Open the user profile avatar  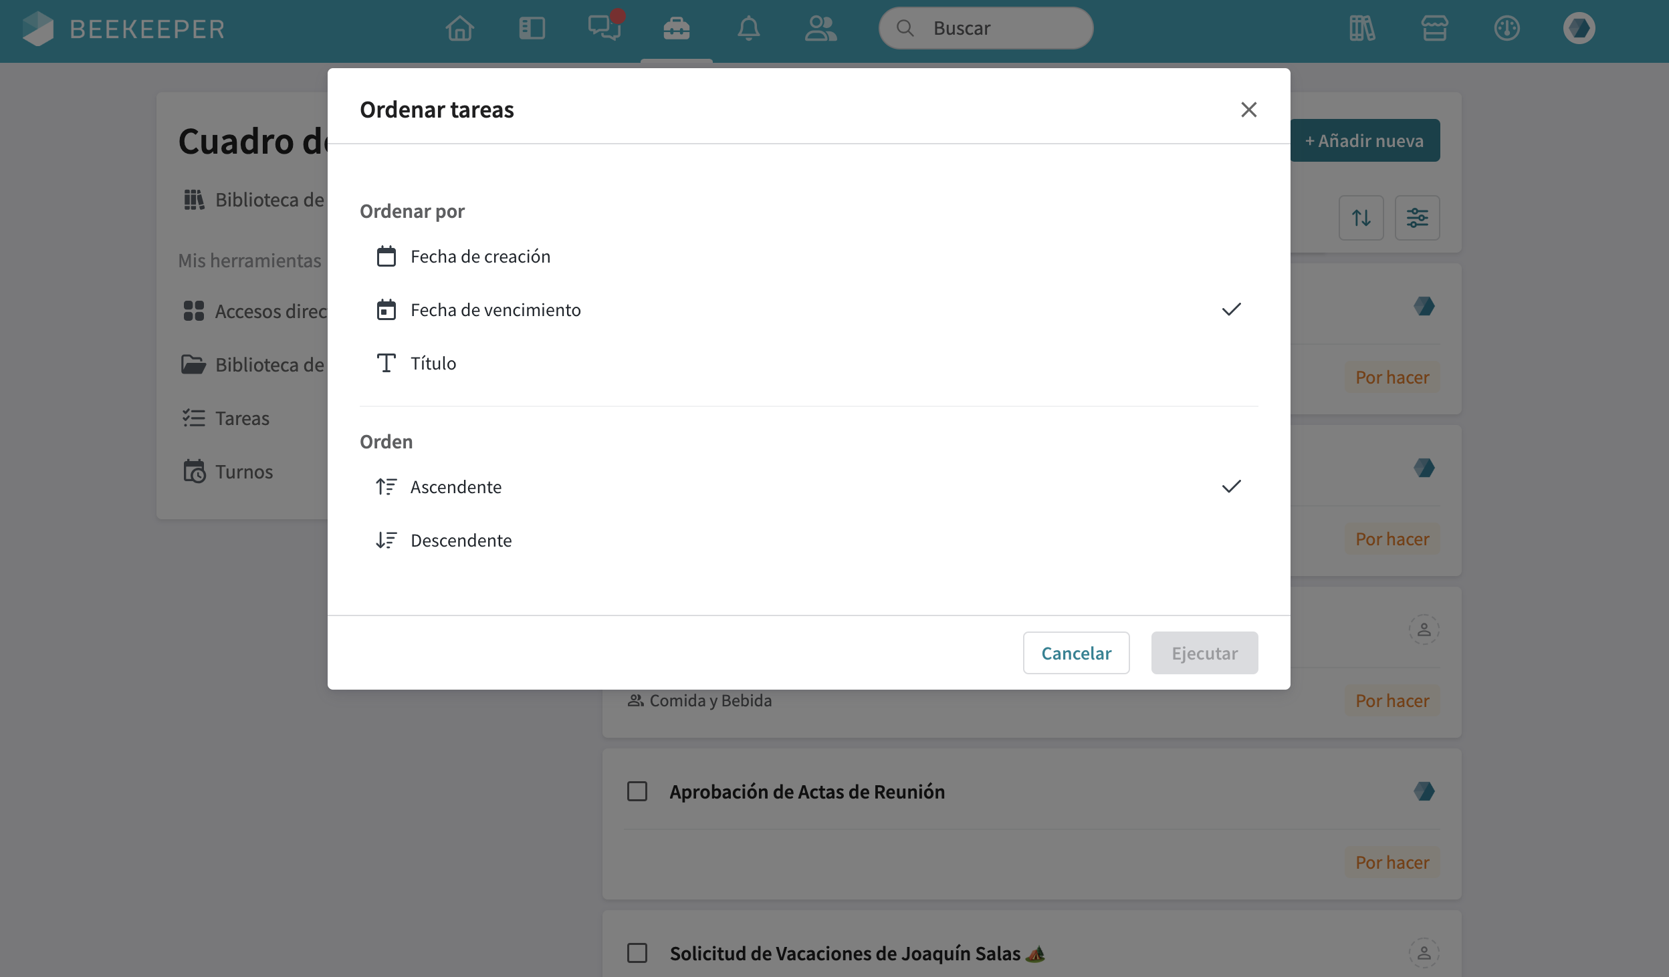pyautogui.click(x=1579, y=29)
